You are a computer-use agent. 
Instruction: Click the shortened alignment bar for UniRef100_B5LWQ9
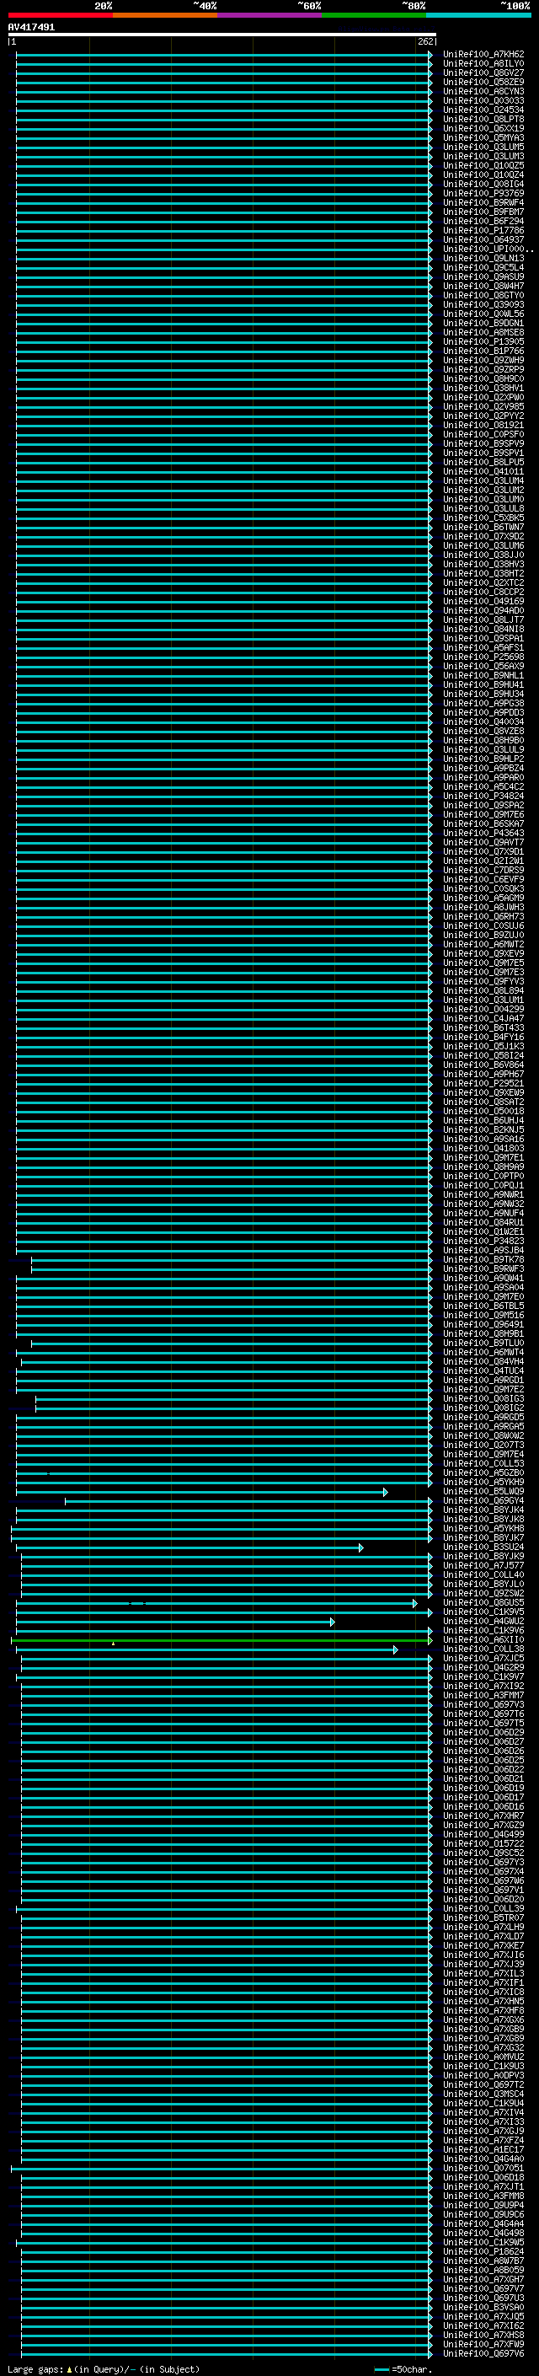coord(202,1492)
